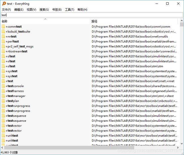The image size is (184, 155).
Task: Click path ending in stm\stm\+sltest
Action: (x=132, y=96)
